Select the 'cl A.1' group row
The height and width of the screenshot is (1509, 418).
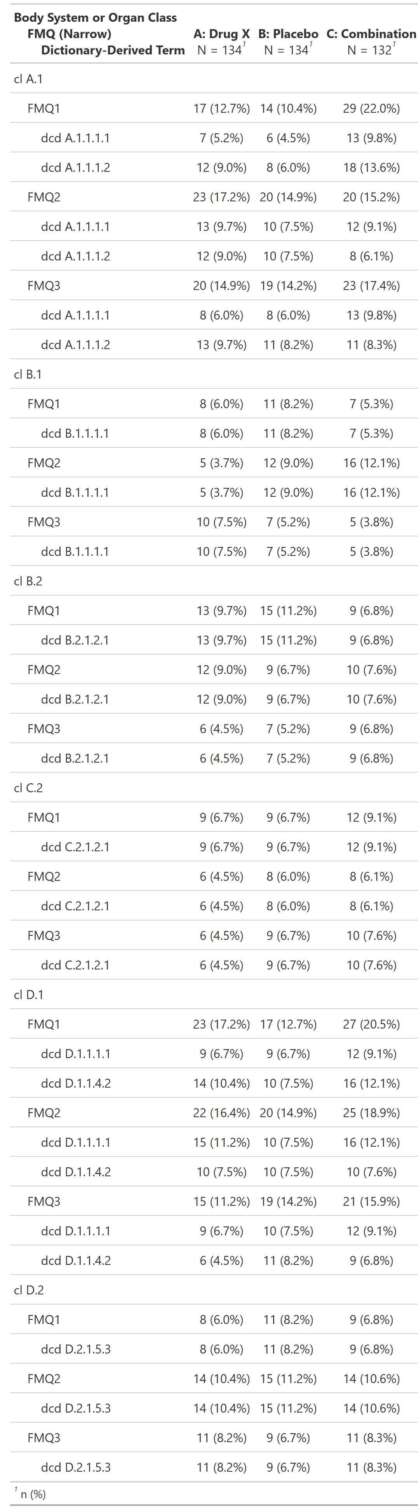(214, 79)
